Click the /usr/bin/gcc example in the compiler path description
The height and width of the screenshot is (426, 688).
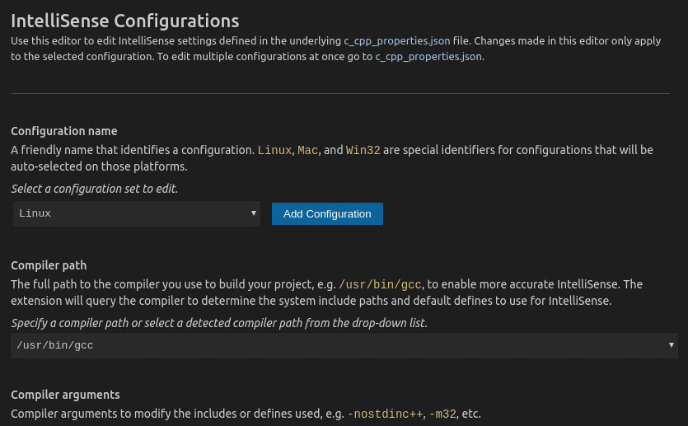(x=379, y=284)
